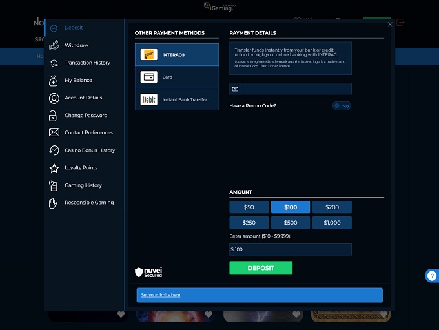Close the deposit dialog with X
This screenshot has height=330, width=439.
[x=390, y=25]
